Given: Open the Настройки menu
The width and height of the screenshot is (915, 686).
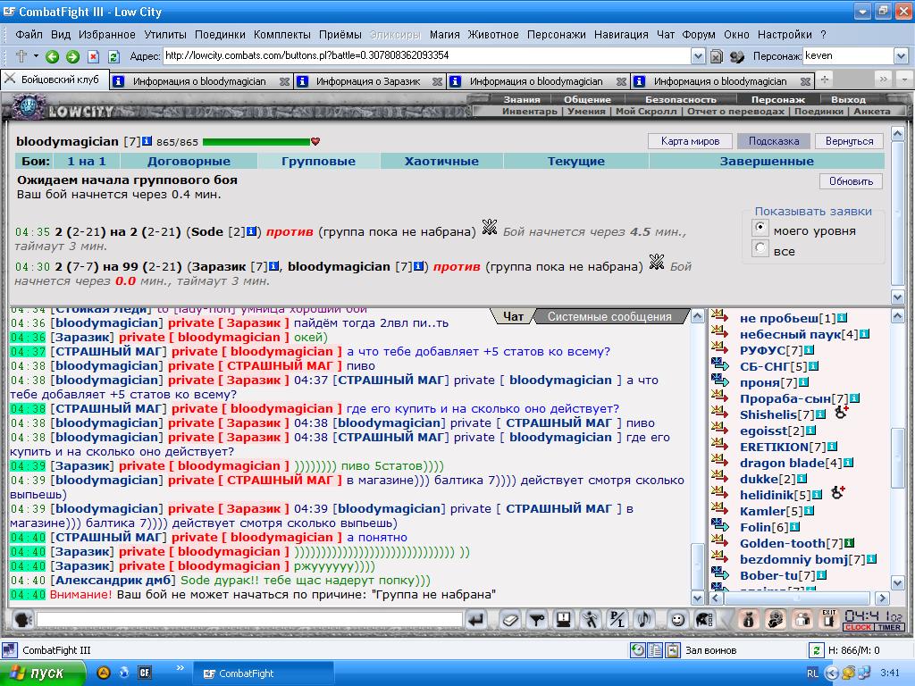Looking at the screenshot, I should point(785,35).
